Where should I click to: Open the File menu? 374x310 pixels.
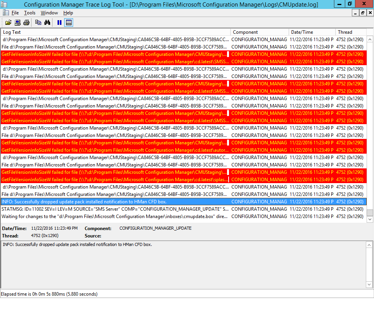[15, 13]
